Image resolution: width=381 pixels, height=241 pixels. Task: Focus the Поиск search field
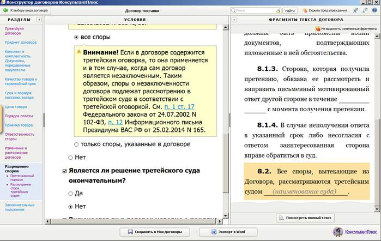tap(255, 10)
